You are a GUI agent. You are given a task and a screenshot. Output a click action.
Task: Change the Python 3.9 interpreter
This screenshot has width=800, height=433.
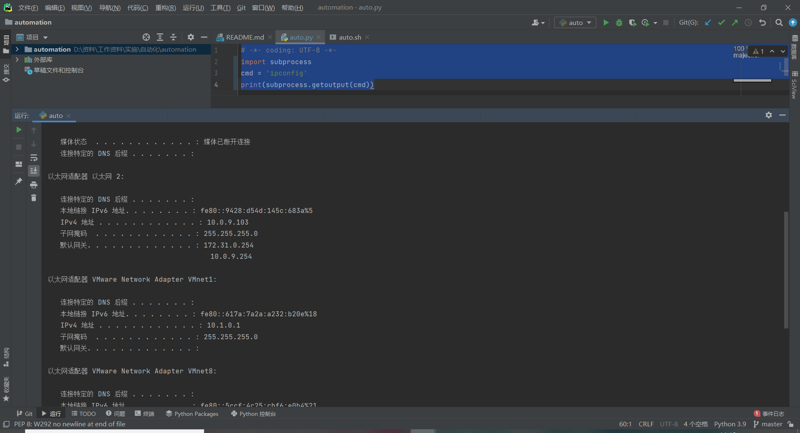pyautogui.click(x=730, y=424)
